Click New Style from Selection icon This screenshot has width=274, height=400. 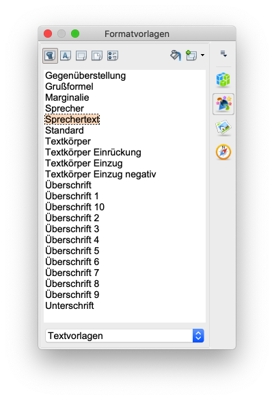(x=191, y=55)
